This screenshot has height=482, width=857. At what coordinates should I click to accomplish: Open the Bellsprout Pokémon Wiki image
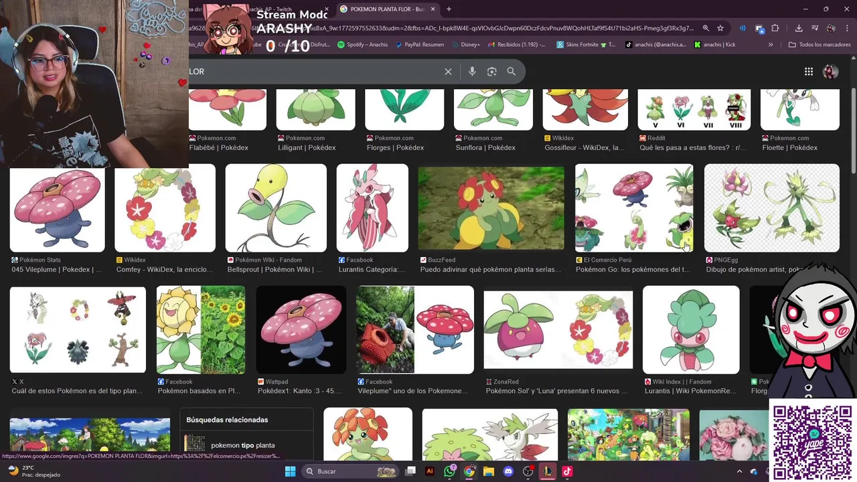pyautogui.click(x=276, y=208)
